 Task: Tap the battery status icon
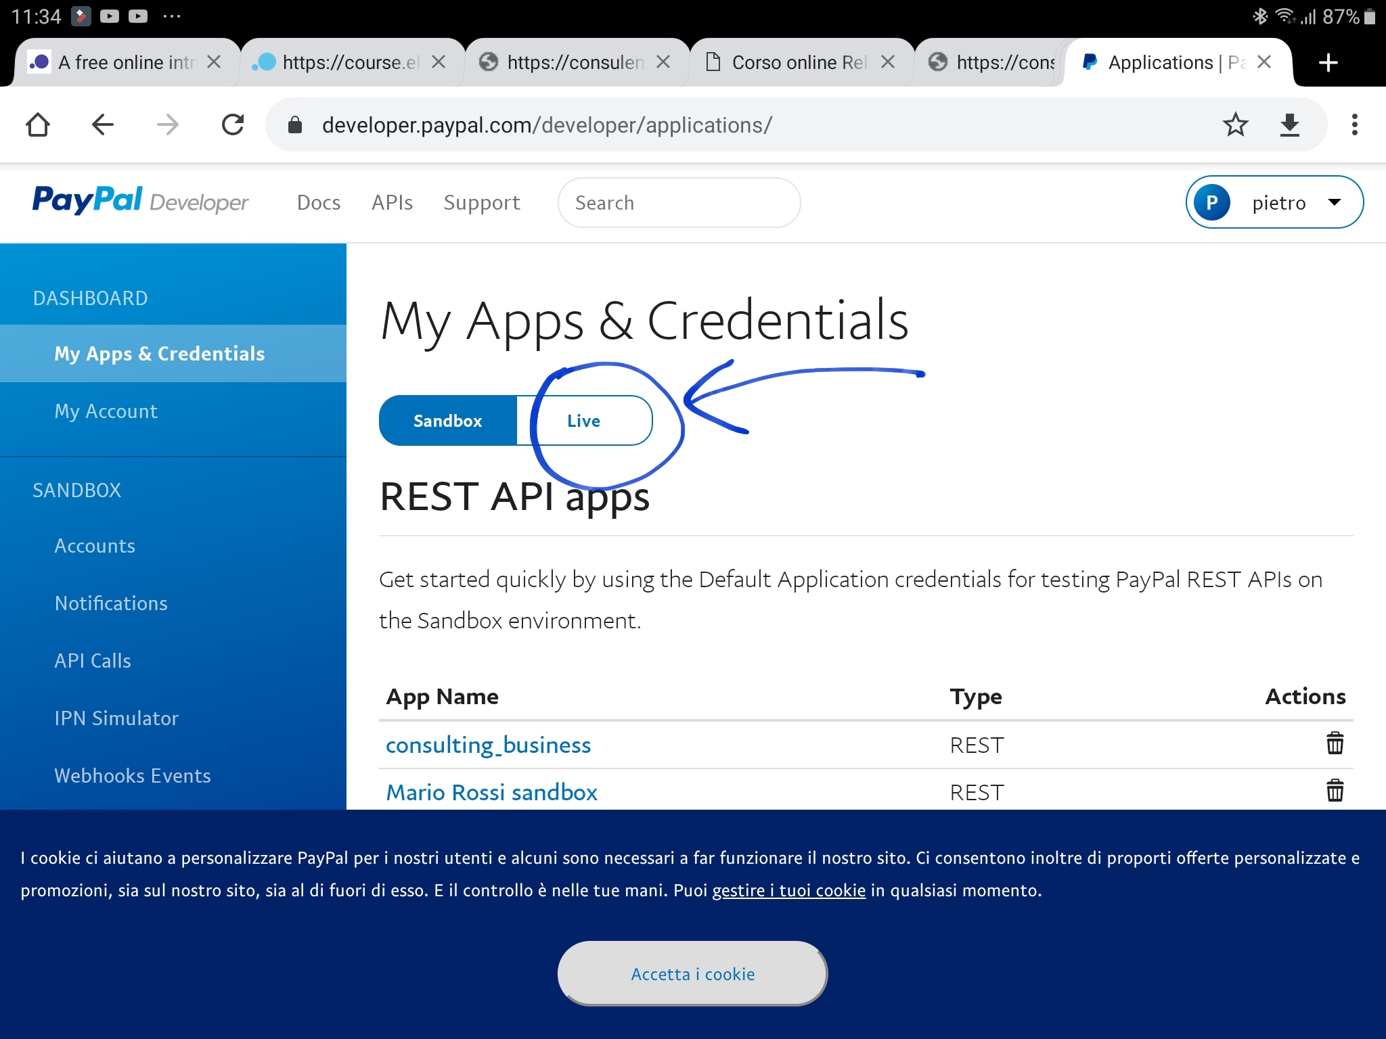1370,16
